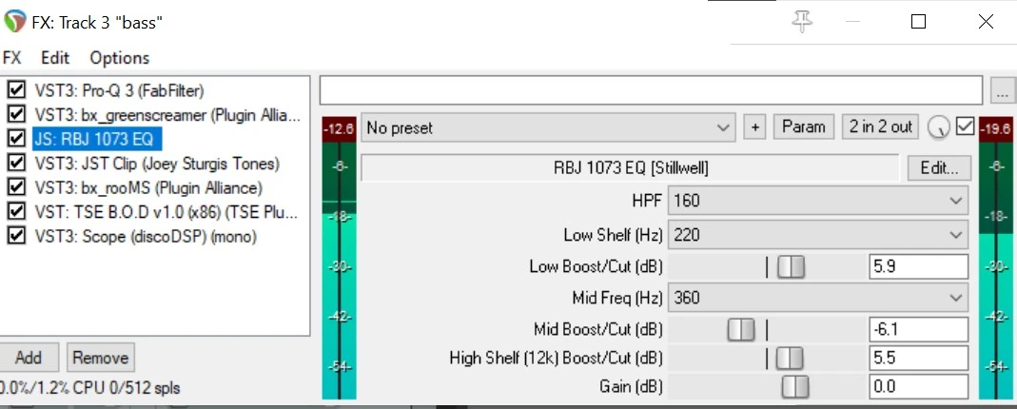Click the RBJ 1073 EQ [Stillwell] title
Viewport: 1017px width, 409px height.
631,168
